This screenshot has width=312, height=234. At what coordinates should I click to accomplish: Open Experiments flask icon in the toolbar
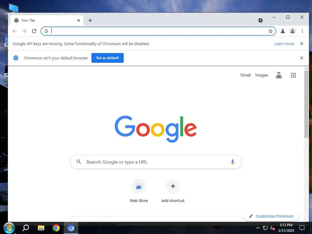(x=282, y=31)
